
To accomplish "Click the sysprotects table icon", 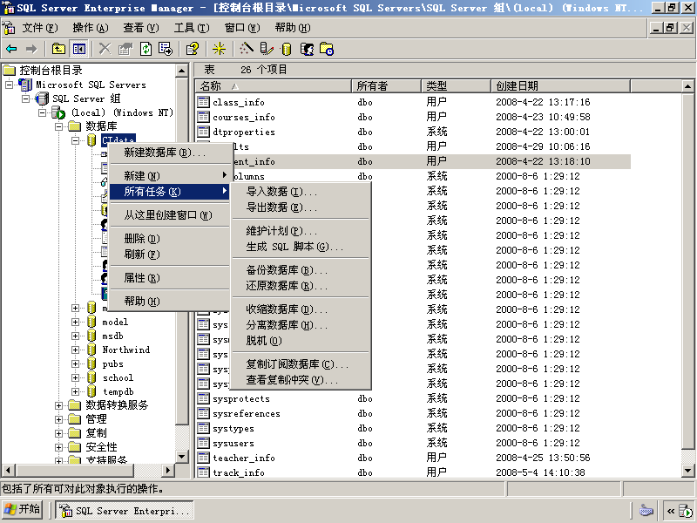I will [x=204, y=398].
